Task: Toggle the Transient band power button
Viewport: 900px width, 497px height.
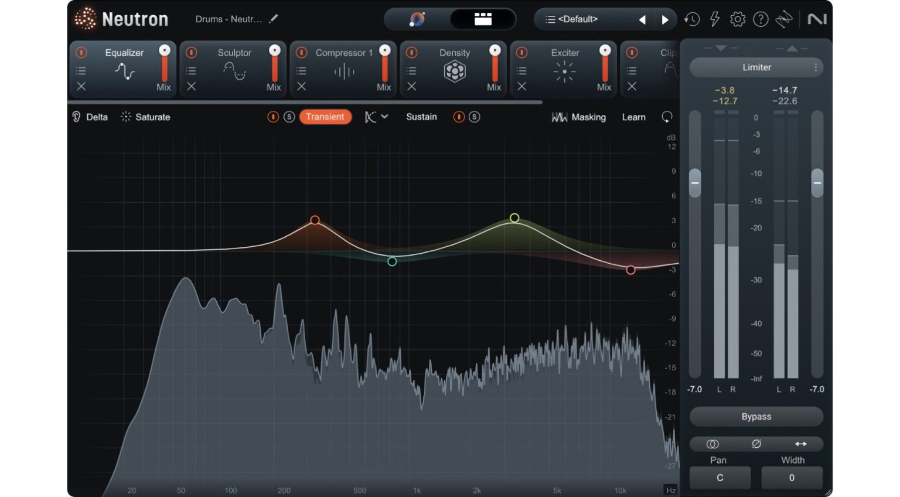Action: click(273, 117)
